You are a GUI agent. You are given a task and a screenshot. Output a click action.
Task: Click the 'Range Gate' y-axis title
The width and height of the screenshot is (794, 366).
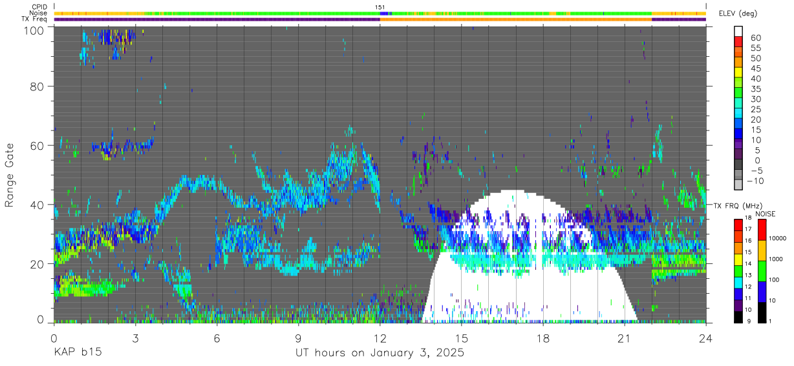point(10,176)
